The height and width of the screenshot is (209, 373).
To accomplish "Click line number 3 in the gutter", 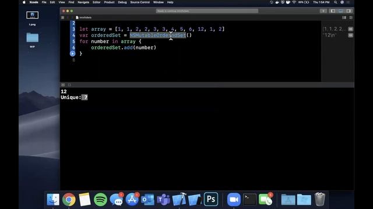I will (x=73, y=29).
